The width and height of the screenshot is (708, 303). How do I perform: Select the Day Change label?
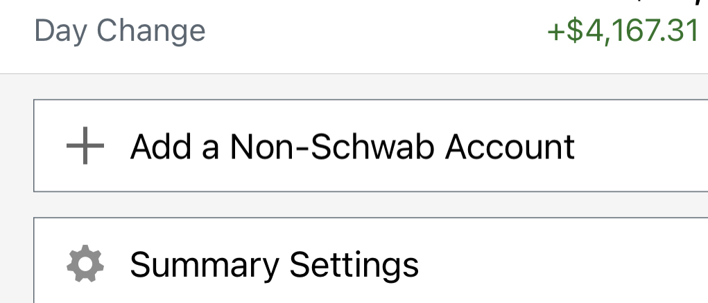(x=120, y=31)
